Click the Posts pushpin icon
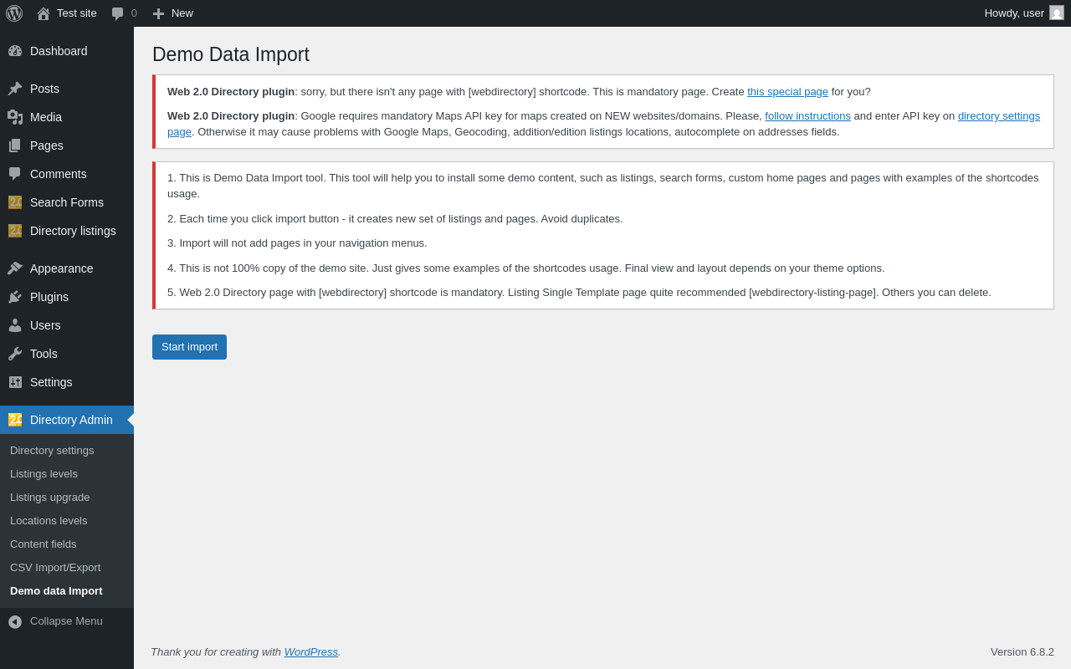The width and height of the screenshot is (1071, 669). 15,89
